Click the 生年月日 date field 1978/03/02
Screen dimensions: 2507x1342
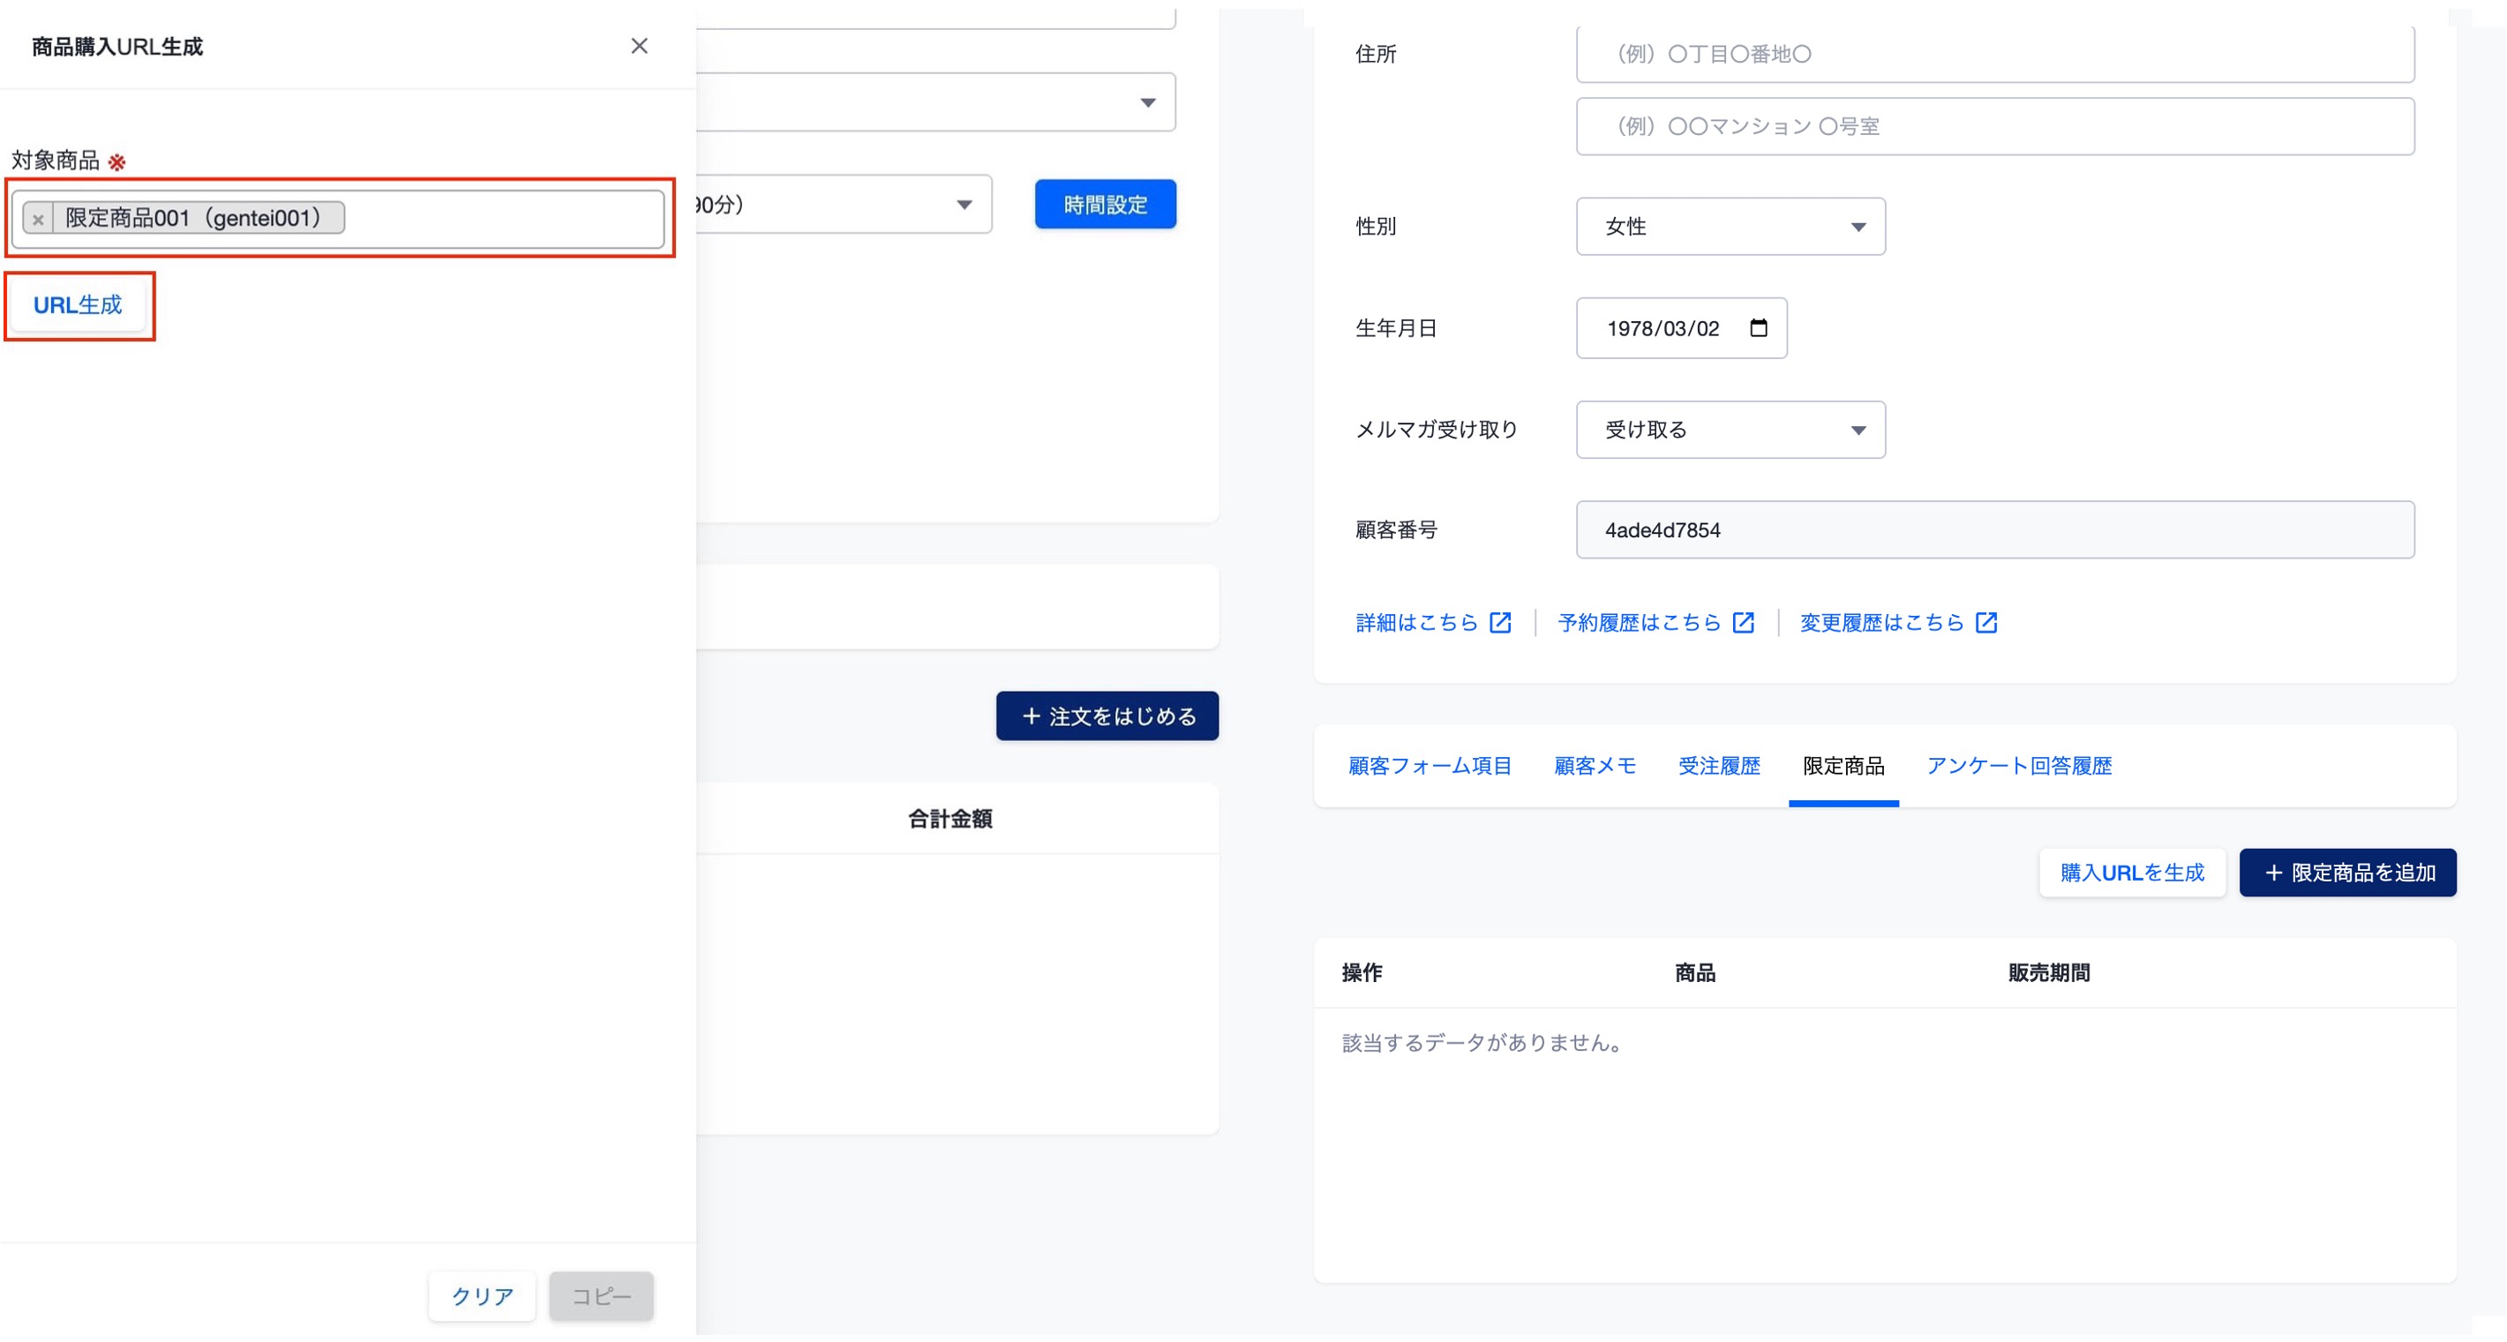tap(1682, 328)
